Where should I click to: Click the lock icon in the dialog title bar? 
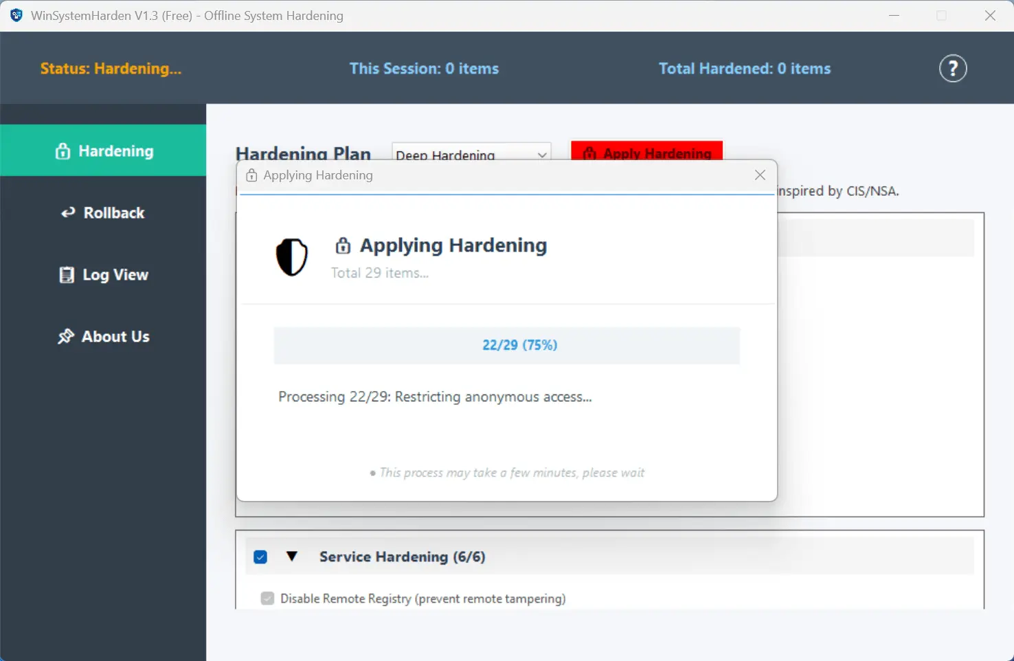(252, 175)
